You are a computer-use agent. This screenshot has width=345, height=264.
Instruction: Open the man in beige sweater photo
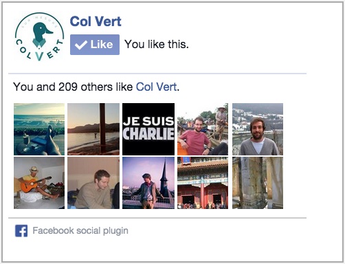pos(93,183)
